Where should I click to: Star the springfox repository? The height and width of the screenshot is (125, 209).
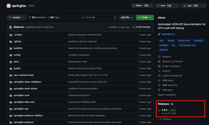[191, 6]
